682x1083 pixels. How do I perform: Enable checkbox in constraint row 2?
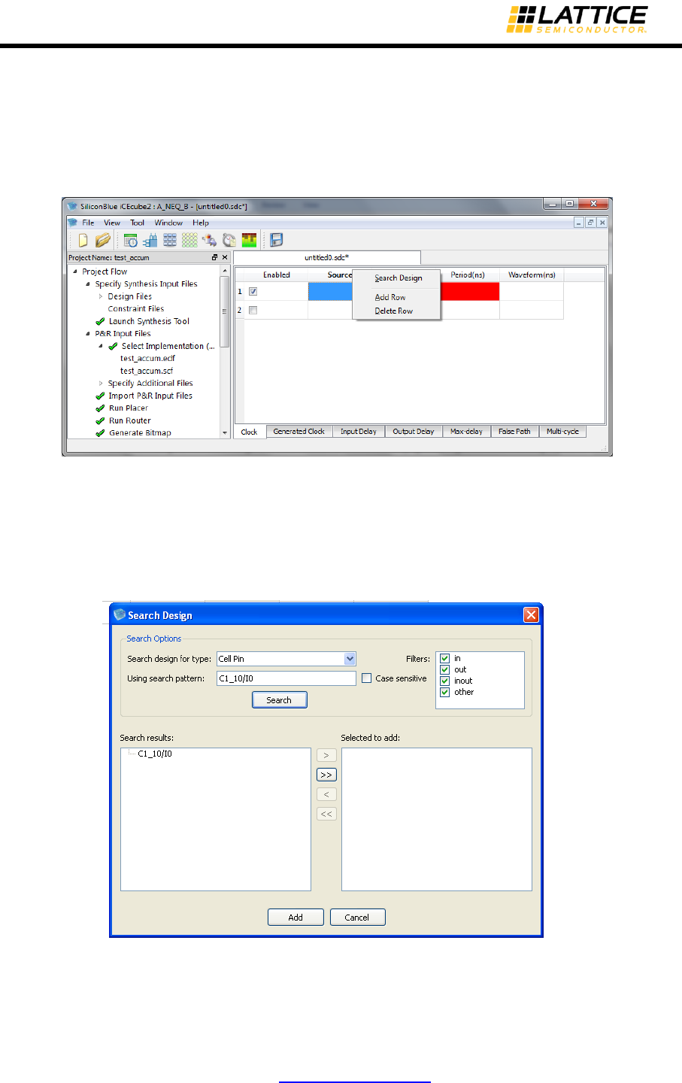coord(253,310)
